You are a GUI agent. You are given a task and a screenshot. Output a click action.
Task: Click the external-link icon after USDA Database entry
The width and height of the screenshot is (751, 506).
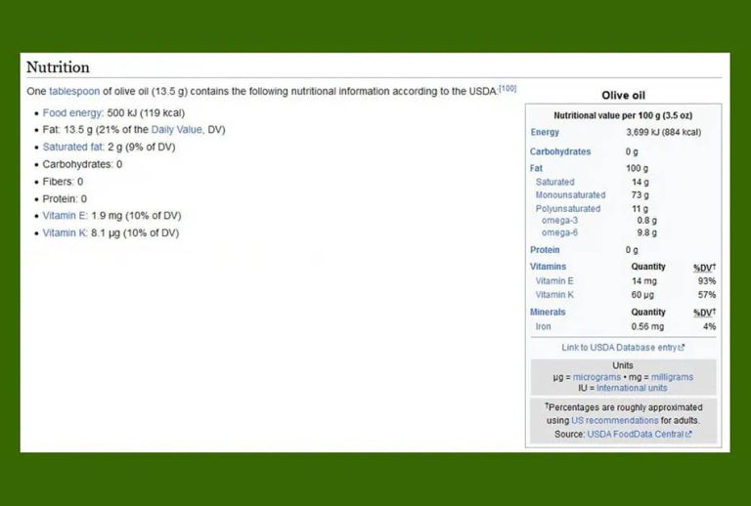pos(682,348)
